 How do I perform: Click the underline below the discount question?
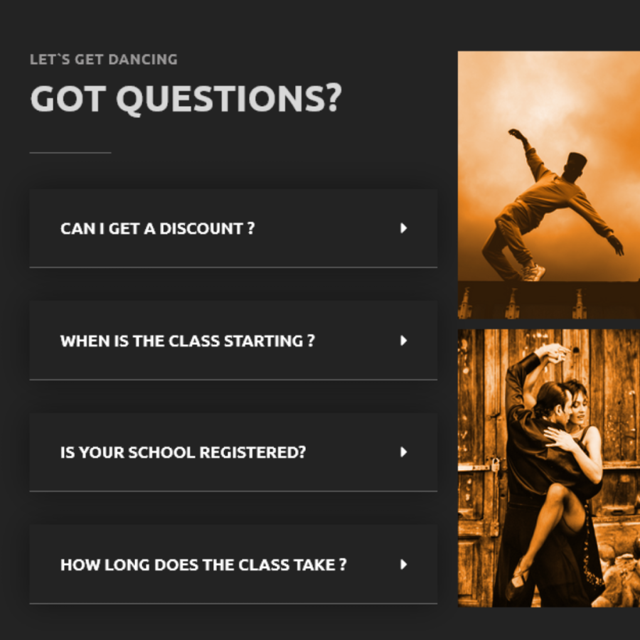(233, 267)
